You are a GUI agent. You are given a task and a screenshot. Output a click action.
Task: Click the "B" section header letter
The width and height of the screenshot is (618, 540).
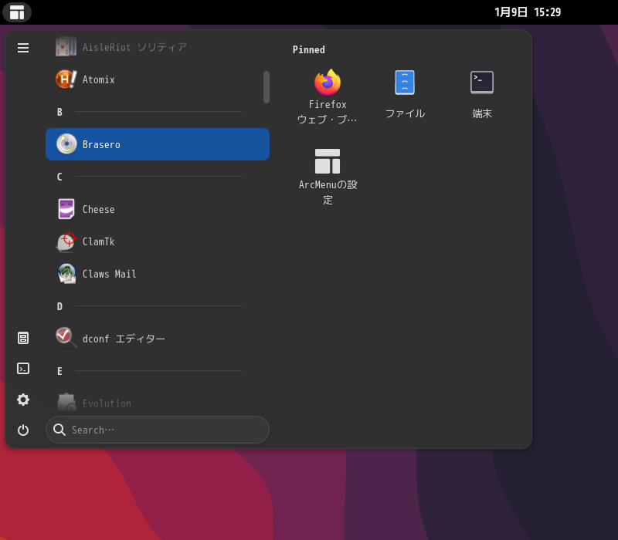tap(59, 112)
